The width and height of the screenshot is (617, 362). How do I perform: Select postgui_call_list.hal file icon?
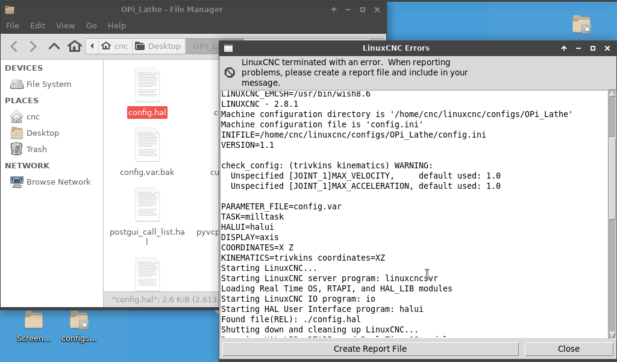click(x=148, y=205)
